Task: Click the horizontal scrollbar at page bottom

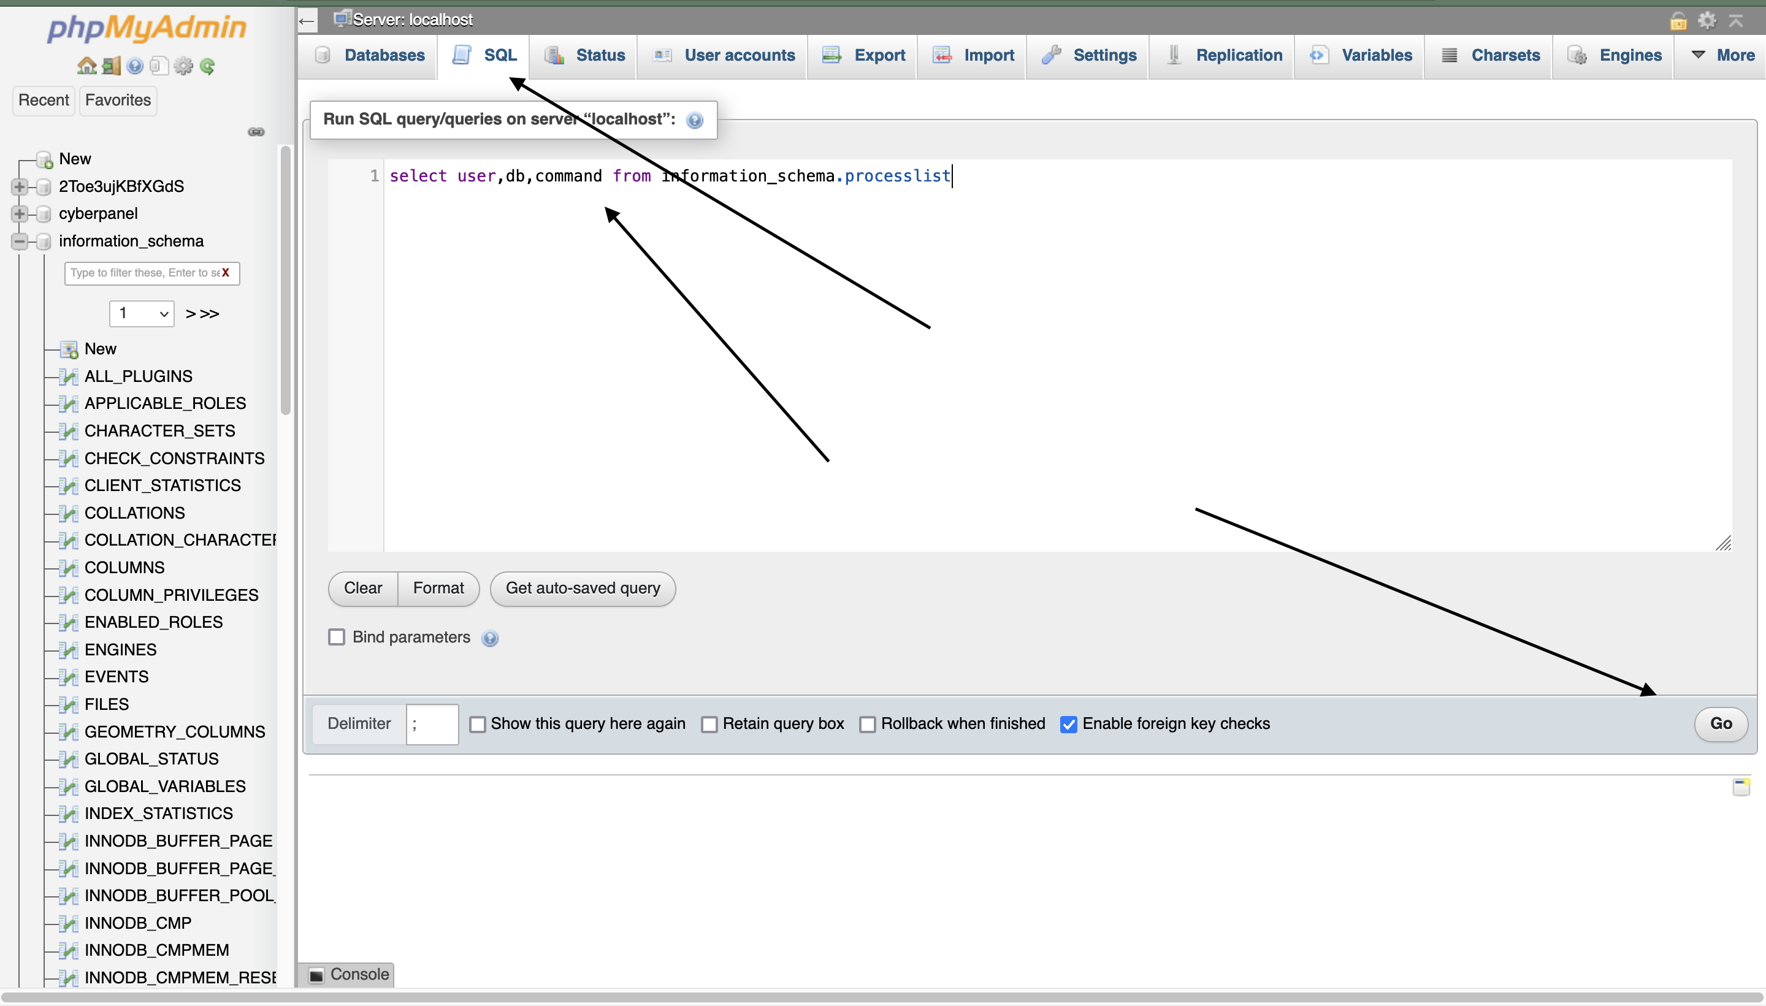Action: click(x=882, y=997)
